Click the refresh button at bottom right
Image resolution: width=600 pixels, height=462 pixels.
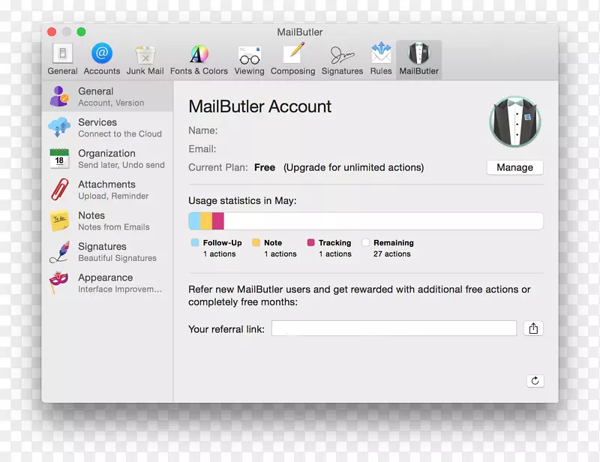point(535,381)
